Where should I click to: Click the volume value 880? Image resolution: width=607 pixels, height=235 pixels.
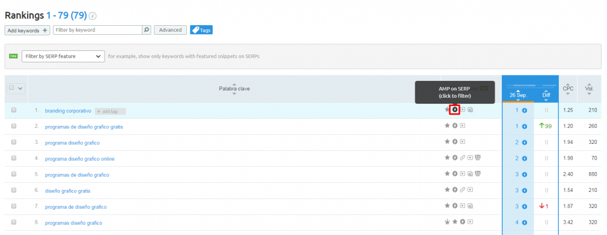pyautogui.click(x=593, y=174)
